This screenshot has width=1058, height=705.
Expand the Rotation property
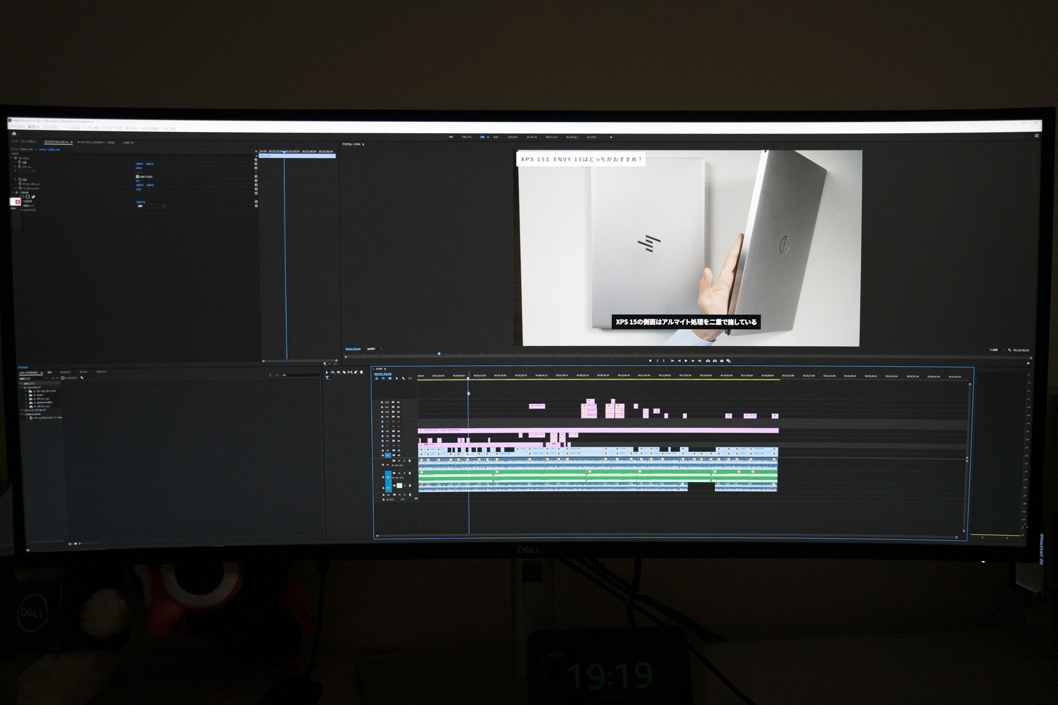15,180
